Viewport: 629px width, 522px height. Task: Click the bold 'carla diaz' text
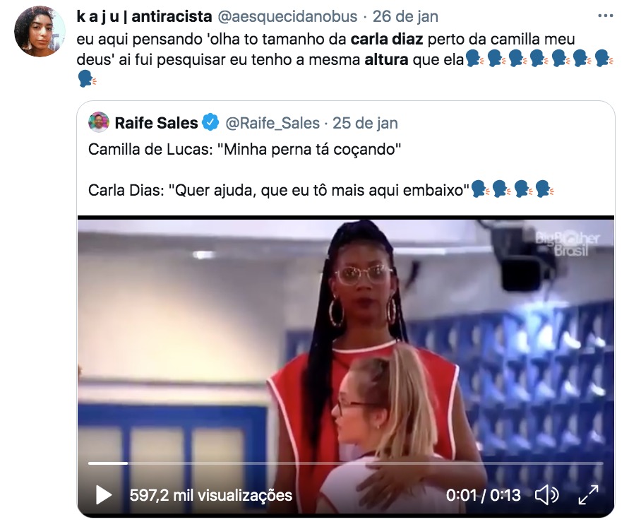coord(387,40)
